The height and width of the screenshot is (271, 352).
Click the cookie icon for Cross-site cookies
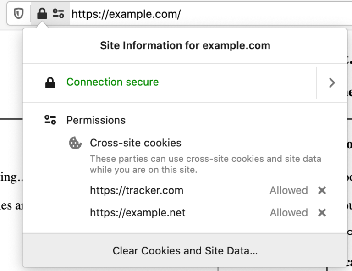(x=75, y=143)
